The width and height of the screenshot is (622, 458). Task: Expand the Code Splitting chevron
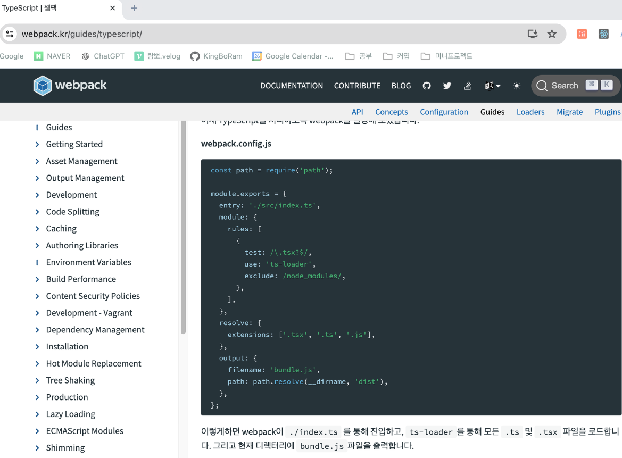click(37, 212)
